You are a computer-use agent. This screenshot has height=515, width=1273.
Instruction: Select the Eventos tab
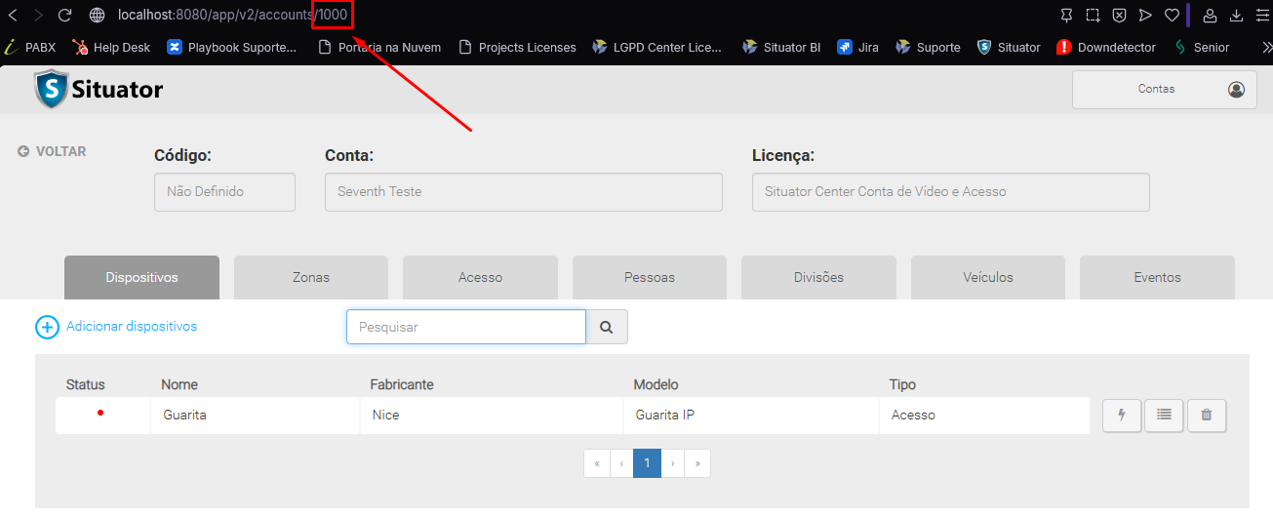tap(1157, 278)
